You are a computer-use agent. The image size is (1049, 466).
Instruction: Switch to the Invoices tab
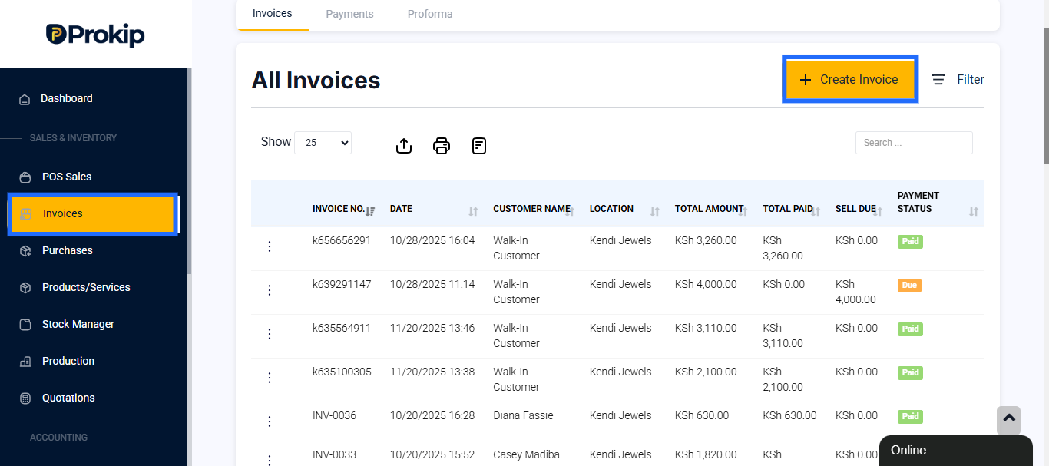click(273, 14)
